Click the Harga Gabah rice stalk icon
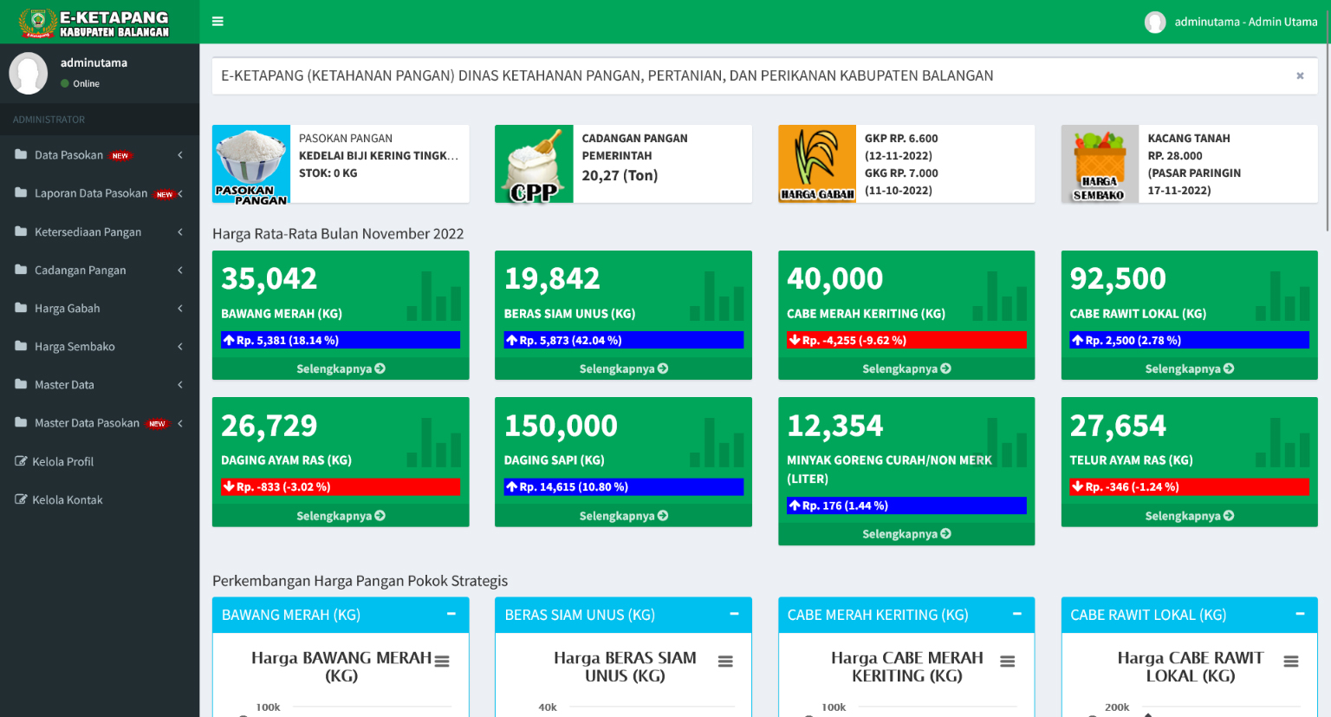The width and height of the screenshot is (1331, 717). (816, 164)
